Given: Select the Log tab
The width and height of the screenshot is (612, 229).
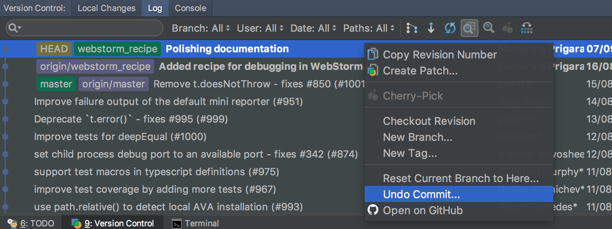Looking at the screenshot, I should 155,8.
